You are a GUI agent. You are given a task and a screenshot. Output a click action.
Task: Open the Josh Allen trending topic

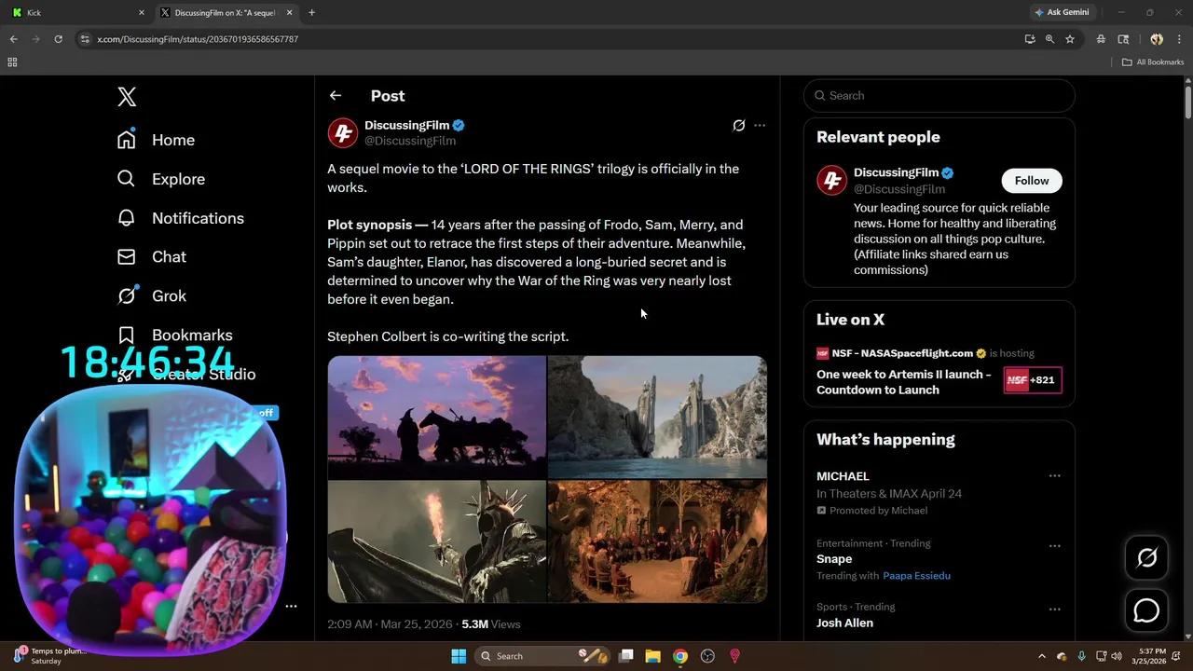coord(844,623)
